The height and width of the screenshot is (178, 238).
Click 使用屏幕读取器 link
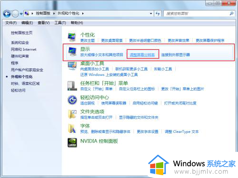[114, 103]
